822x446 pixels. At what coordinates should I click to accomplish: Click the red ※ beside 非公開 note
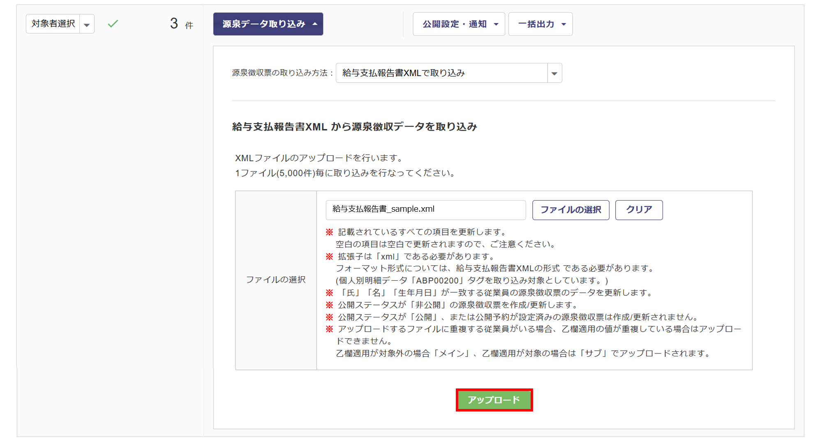click(x=329, y=305)
